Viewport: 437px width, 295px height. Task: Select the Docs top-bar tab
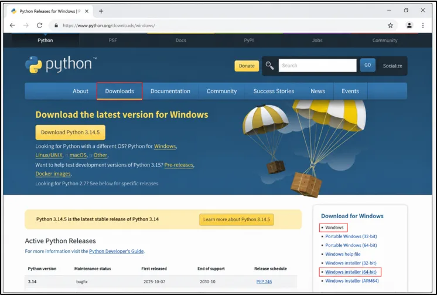pos(181,40)
